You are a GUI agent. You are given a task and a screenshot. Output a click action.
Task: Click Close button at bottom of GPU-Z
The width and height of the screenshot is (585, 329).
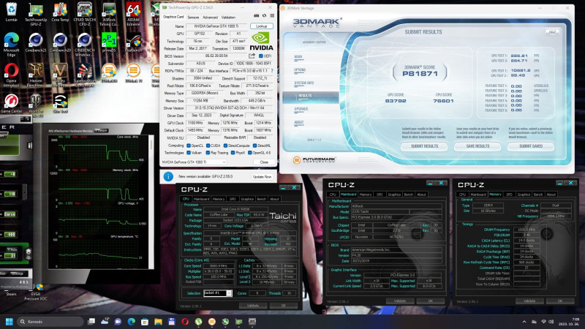click(264, 162)
